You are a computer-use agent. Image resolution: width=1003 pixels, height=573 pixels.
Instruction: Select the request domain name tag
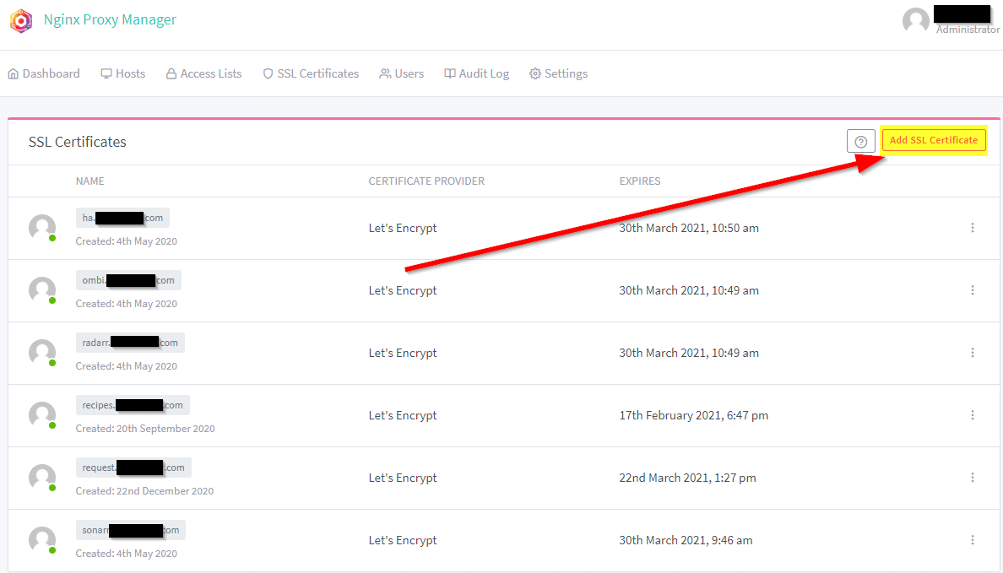point(133,468)
